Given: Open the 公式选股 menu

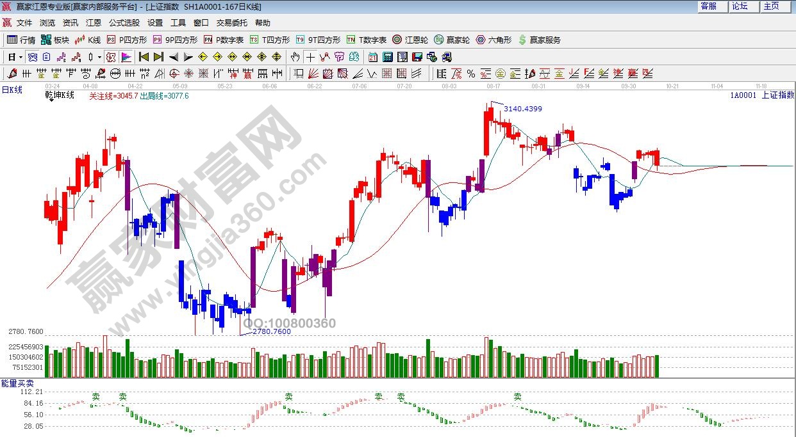Looking at the screenshot, I should [x=124, y=22].
